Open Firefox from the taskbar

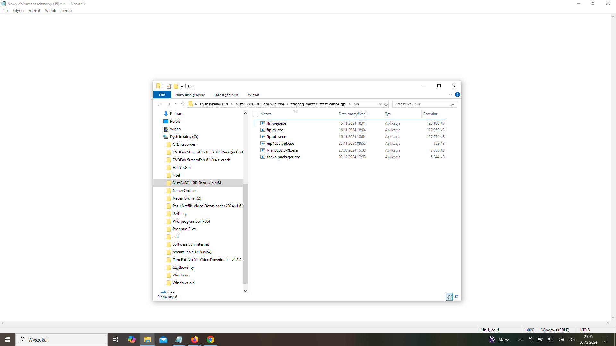[195, 340]
